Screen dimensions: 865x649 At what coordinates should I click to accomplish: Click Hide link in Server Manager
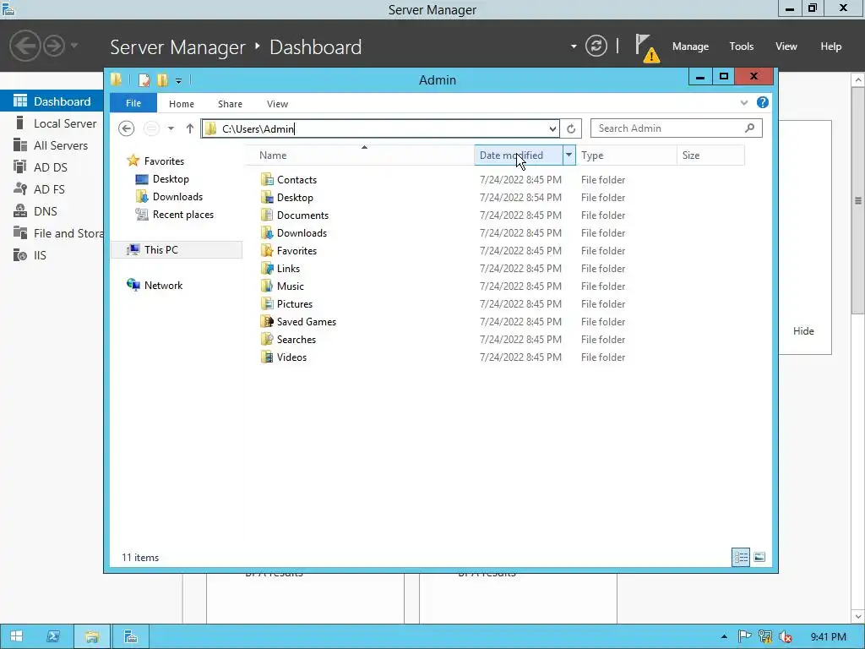click(x=803, y=331)
